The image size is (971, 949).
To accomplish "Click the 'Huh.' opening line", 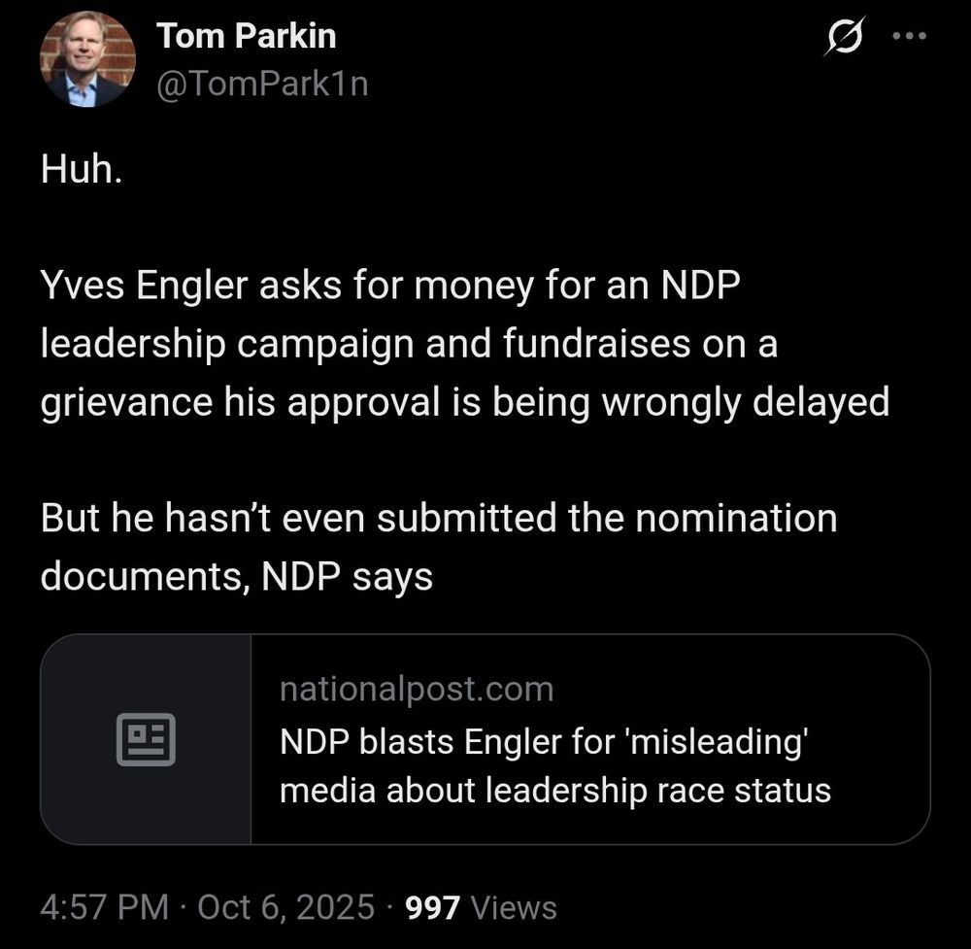I will click(x=82, y=171).
